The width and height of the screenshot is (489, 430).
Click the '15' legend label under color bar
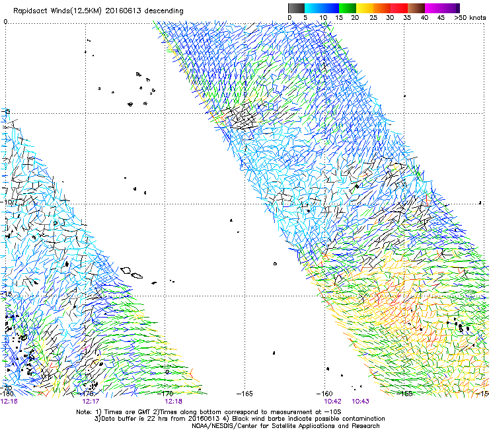[339, 18]
